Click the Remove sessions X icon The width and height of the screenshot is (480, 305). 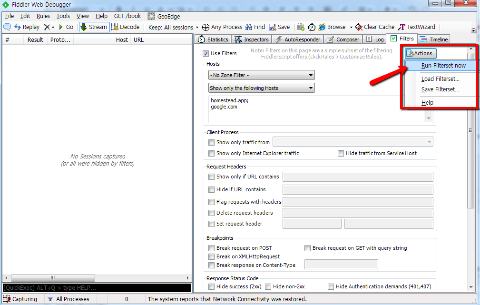coord(47,27)
